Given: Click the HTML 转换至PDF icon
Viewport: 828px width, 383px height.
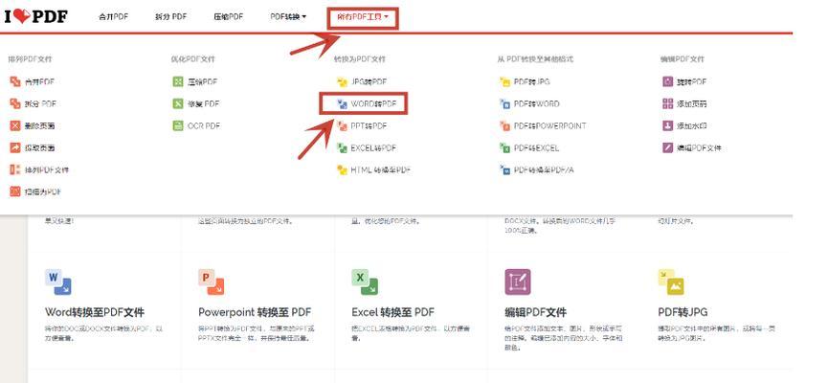Looking at the screenshot, I should (x=342, y=169).
